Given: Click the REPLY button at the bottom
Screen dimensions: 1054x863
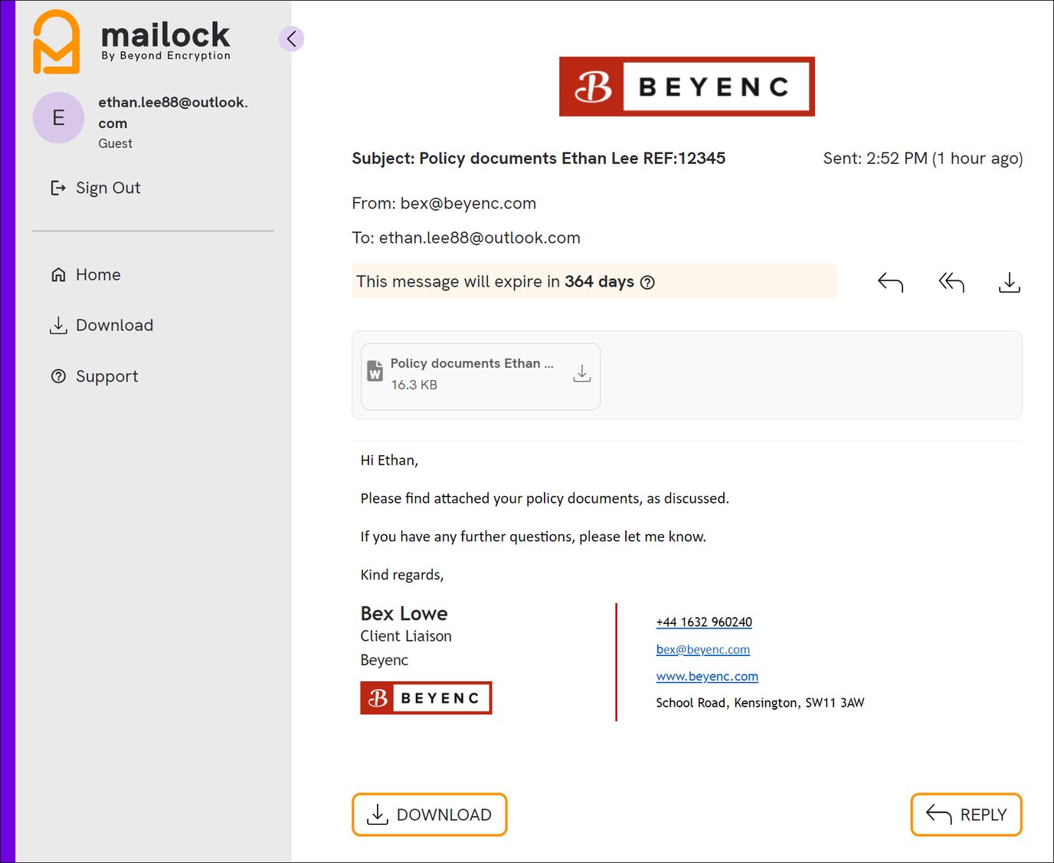Looking at the screenshot, I should tap(966, 814).
